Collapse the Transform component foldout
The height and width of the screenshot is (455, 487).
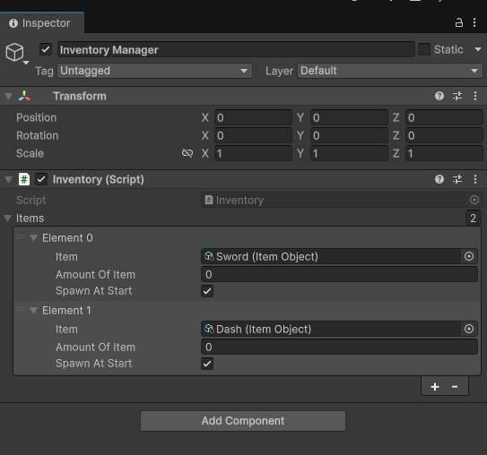tap(8, 97)
